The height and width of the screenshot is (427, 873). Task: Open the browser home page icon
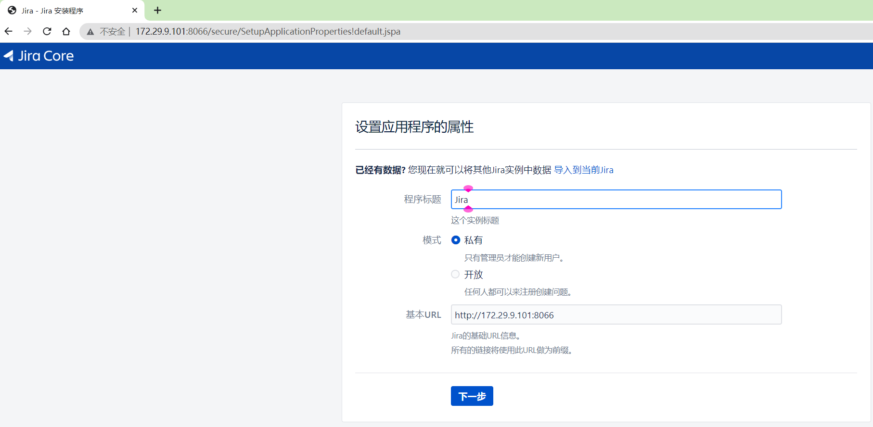click(66, 31)
